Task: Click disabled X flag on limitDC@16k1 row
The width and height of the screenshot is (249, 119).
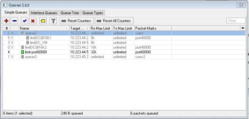Action: 12,38
